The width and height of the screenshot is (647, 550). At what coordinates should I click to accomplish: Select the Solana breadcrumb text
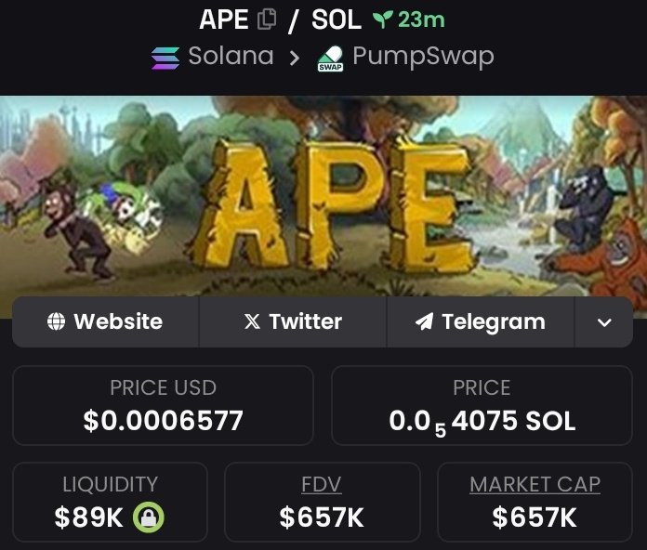click(231, 56)
